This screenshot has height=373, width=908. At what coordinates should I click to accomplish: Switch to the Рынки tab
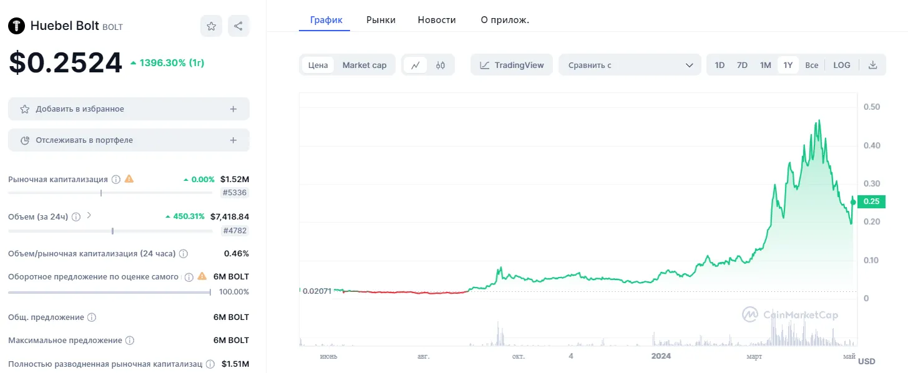pos(381,20)
